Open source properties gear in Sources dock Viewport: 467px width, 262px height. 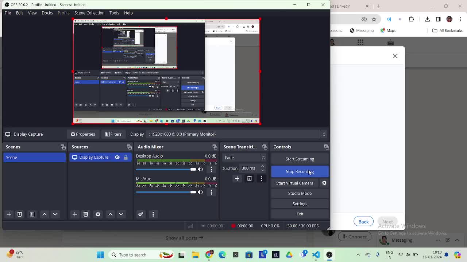point(98,214)
